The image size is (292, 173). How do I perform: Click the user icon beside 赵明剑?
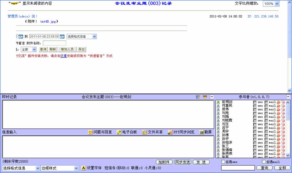click(218, 102)
